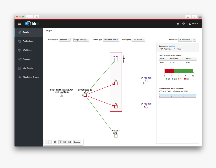The width and height of the screenshot is (216, 168).
Task: Click the notifications bell icon
Action: tap(178, 23)
